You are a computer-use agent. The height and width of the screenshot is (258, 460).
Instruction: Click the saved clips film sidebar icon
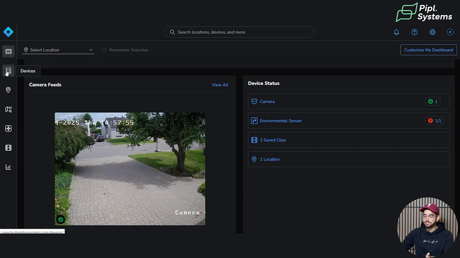click(x=8, y=148)
